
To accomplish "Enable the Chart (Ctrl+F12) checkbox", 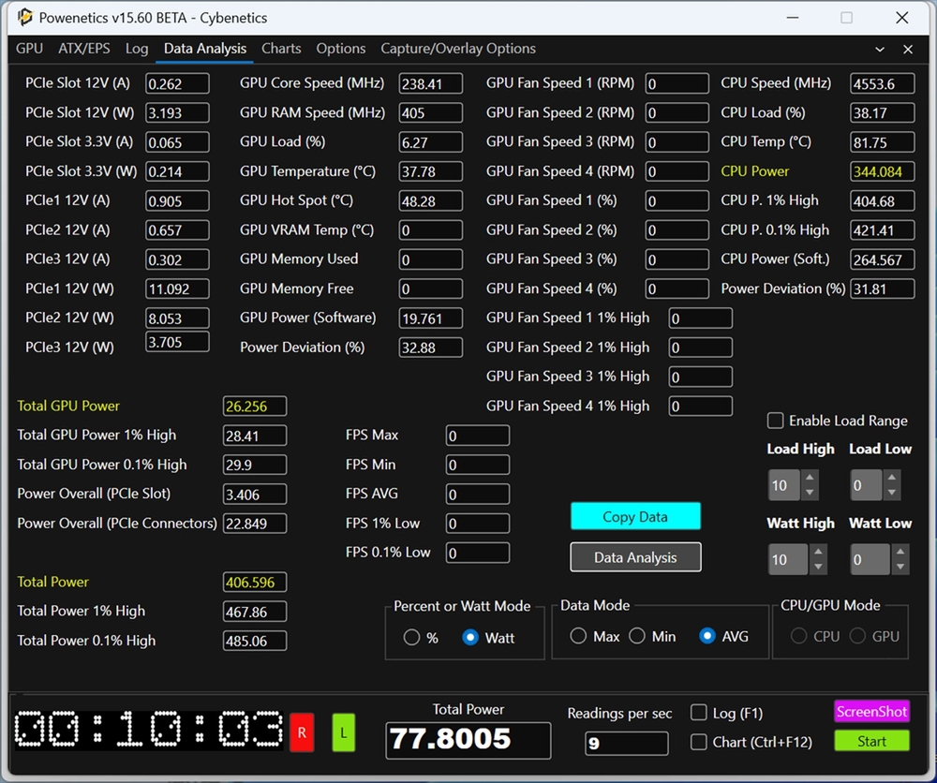I will click(x=698, y=742).
